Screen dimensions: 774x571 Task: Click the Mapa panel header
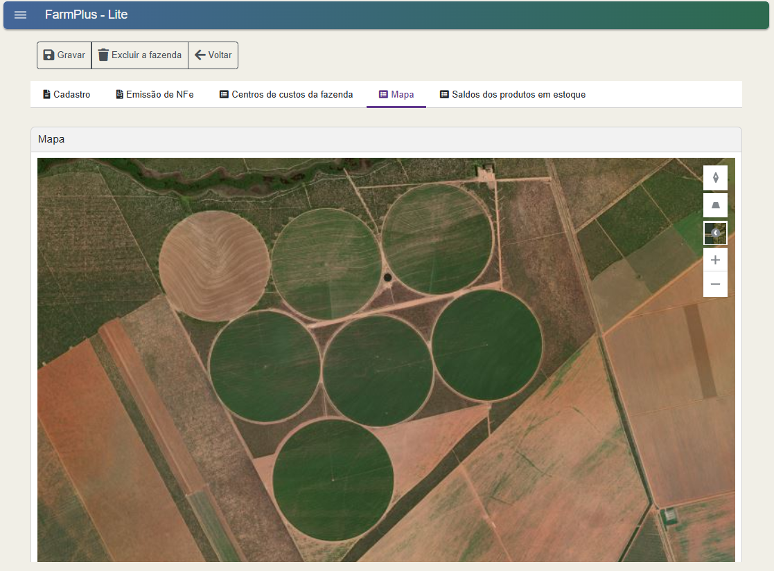click(386, 139)
